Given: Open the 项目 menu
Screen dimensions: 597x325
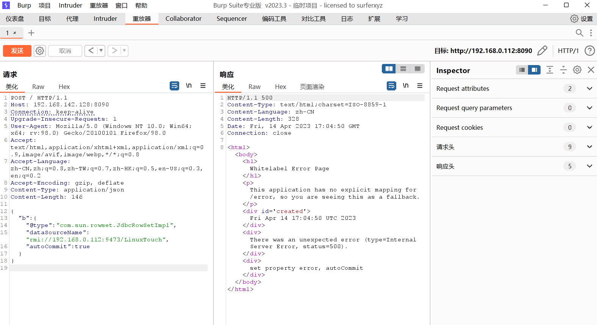Looking at the screenshot, I should point(44,5).
